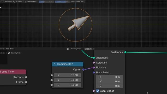Duplicate the Geometry Nodes node group

click(88, 49)
